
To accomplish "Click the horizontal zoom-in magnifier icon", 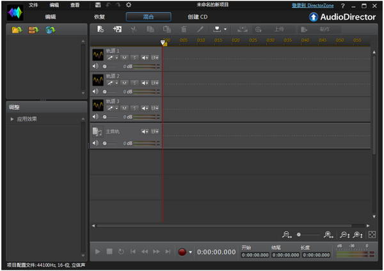I will (x=329, y=235).
